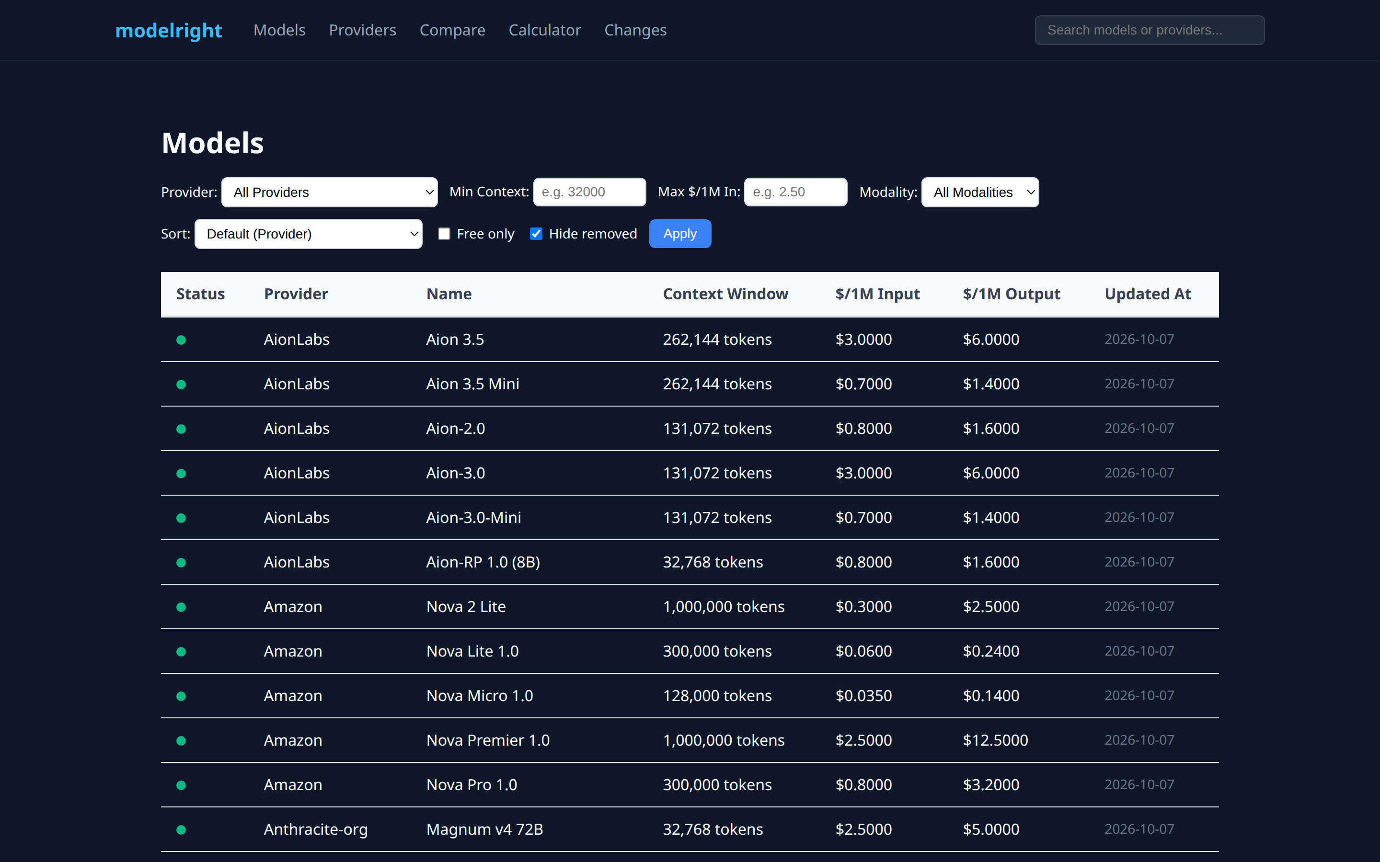This screenshot has width=1380, height=862.
Task: Click the $12.5000 output price cell
Action: (996, 740)
